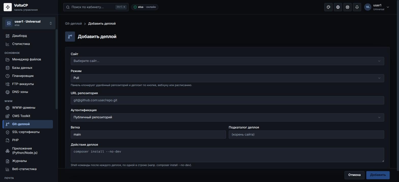Click the SSL-сертификаты shield icon

coord(8,132)
